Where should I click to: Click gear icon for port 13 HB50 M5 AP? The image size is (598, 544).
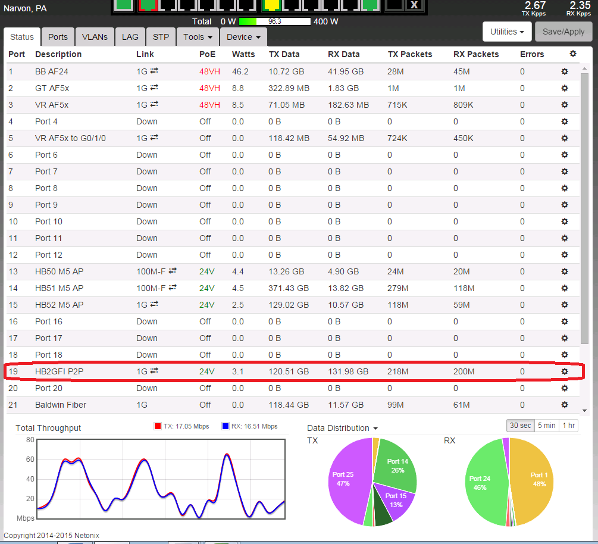[x=565, y=271]
